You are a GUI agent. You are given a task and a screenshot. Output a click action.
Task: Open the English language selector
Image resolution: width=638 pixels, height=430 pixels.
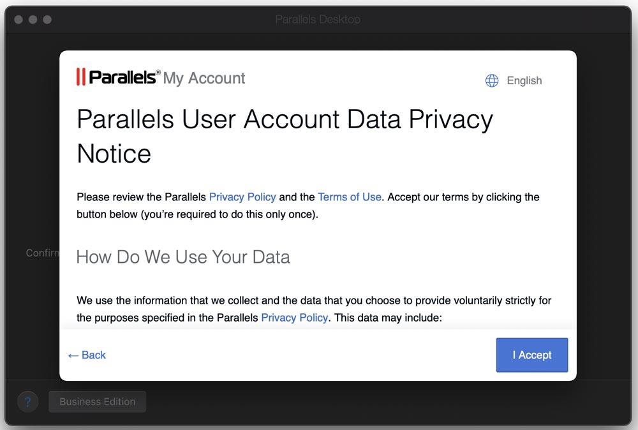pyautogui.click(x=524, y=81)
